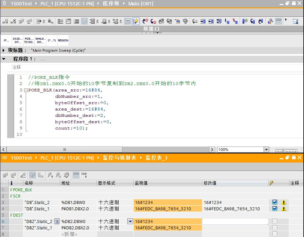
Task: Toggle show advanced settings columns icon with clock
Action: (40, 175)
